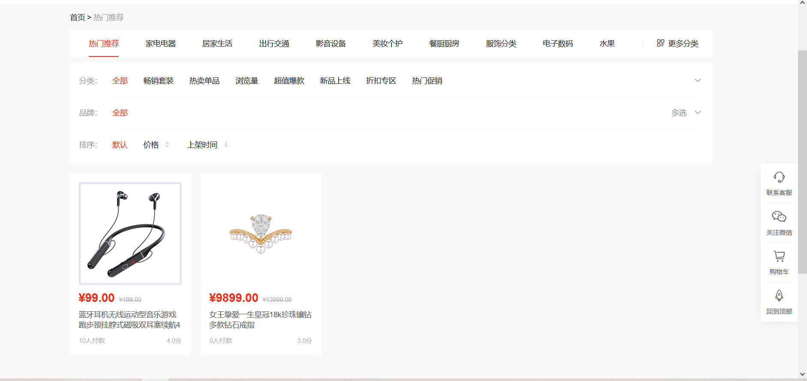Select the 默认 sort option

click(x=120, y=145)
